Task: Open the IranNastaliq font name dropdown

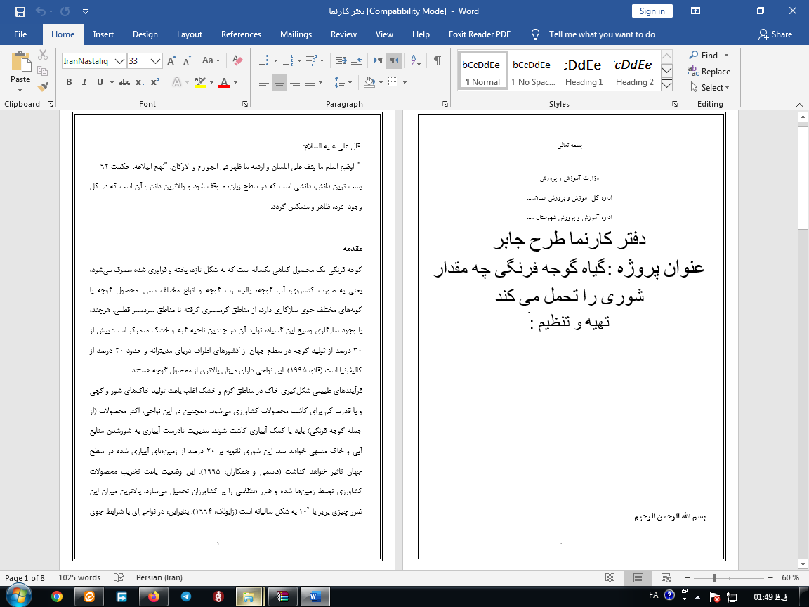Action: pos(119,61)
